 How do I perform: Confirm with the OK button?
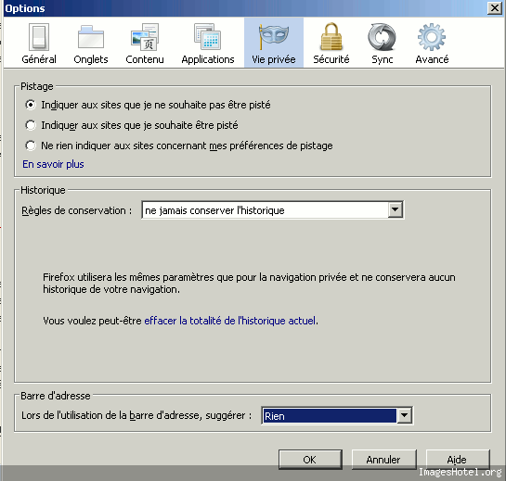pos(310,460)
